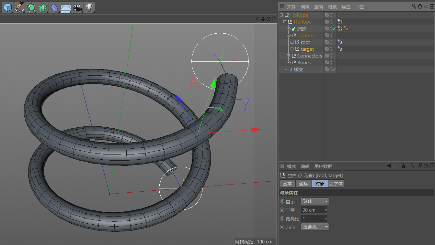Screen dimensions: 435x245
Task: Open the 方向 dropdown showing 摄像机
Action: [315, 227]
